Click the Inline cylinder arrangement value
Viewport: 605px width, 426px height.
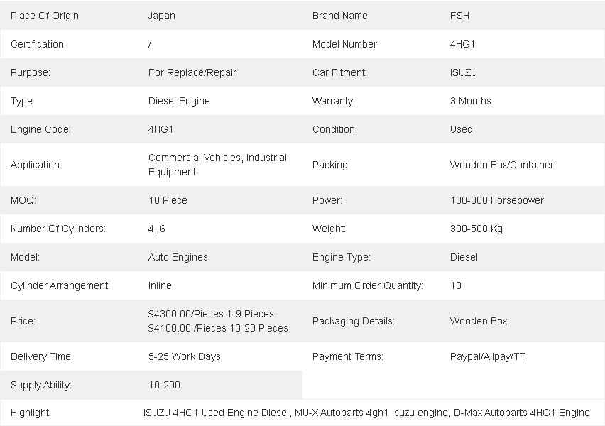(x=160, y=285)
